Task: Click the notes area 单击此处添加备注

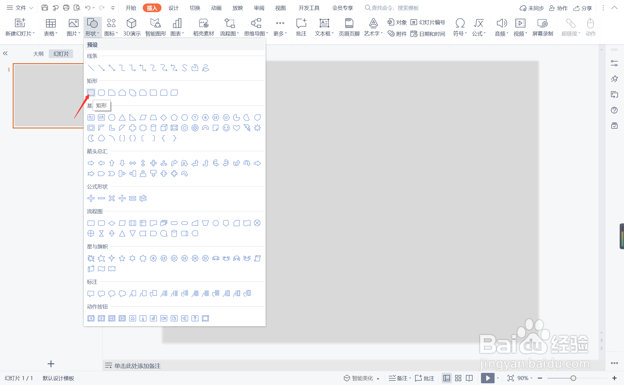Action: coord(137,366)
